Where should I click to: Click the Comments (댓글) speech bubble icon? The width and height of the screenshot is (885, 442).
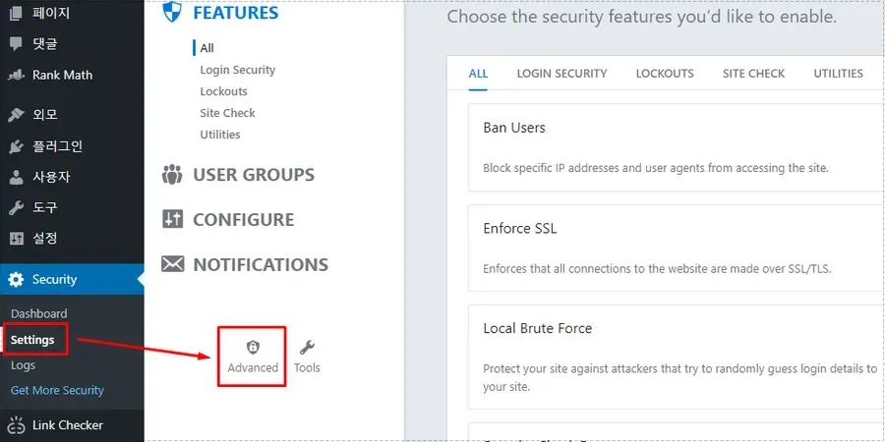pyautogui.click(x=17, y=43)
